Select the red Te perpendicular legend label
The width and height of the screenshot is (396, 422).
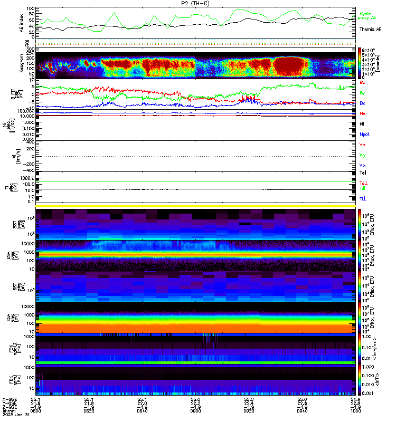click(363, 183)
